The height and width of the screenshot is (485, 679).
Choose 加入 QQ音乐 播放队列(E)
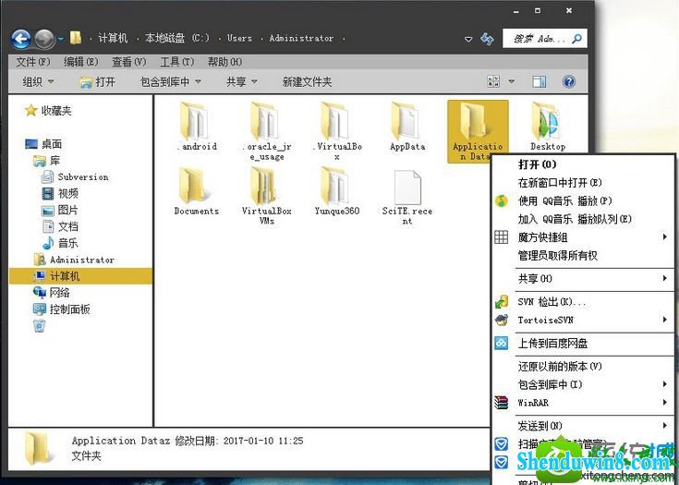[583, 219]
